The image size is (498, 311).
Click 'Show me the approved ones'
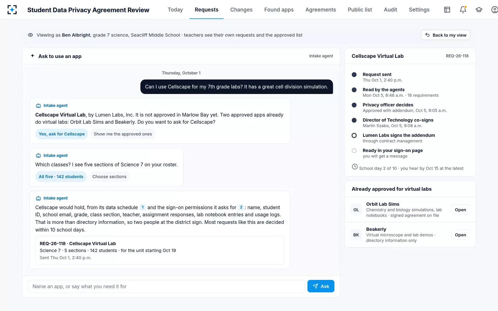(123, 134)
